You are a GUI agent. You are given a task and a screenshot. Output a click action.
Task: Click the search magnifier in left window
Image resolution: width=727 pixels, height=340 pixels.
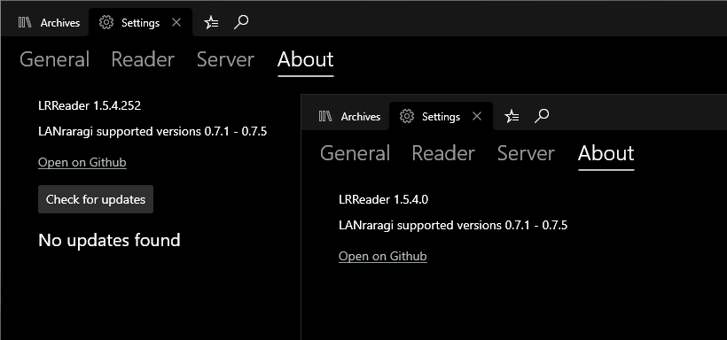coord(241,22)
